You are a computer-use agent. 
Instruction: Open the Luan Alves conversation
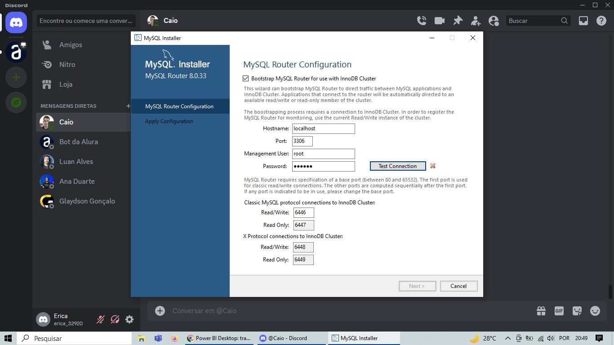pos(83,162)
